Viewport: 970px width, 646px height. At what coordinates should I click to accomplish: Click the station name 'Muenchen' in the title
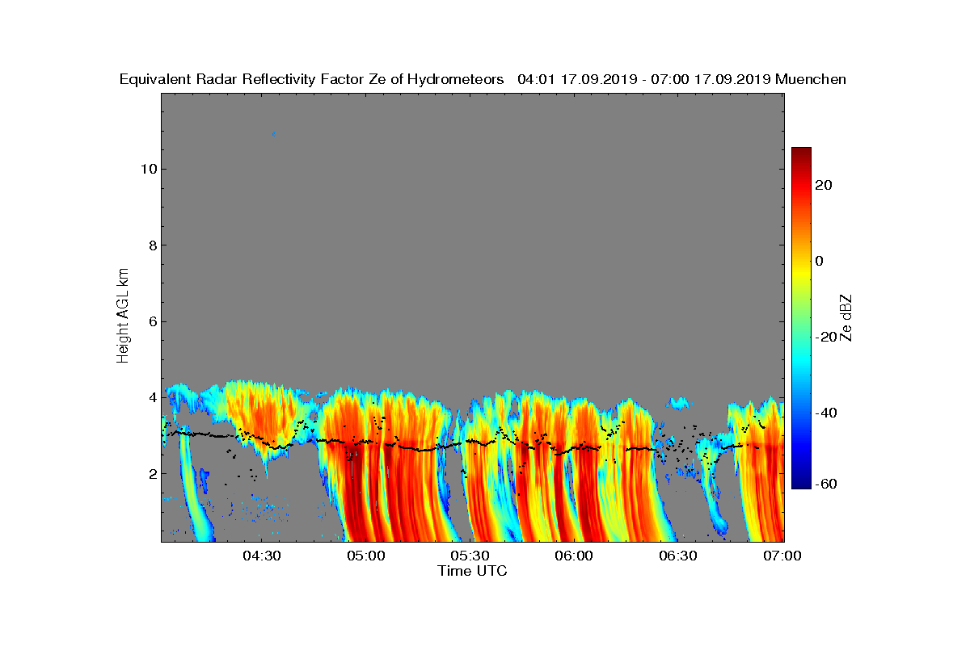(811, 80)
